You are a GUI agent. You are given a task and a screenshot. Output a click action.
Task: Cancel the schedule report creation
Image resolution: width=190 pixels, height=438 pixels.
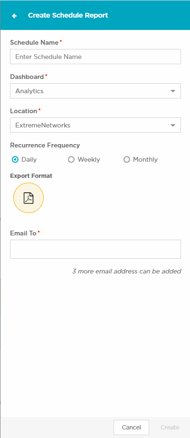pyautogui.click(x=132, y=428)
